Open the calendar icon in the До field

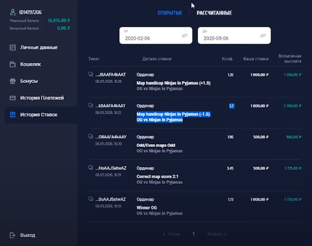pyautogui.click(x=263, y=36)
